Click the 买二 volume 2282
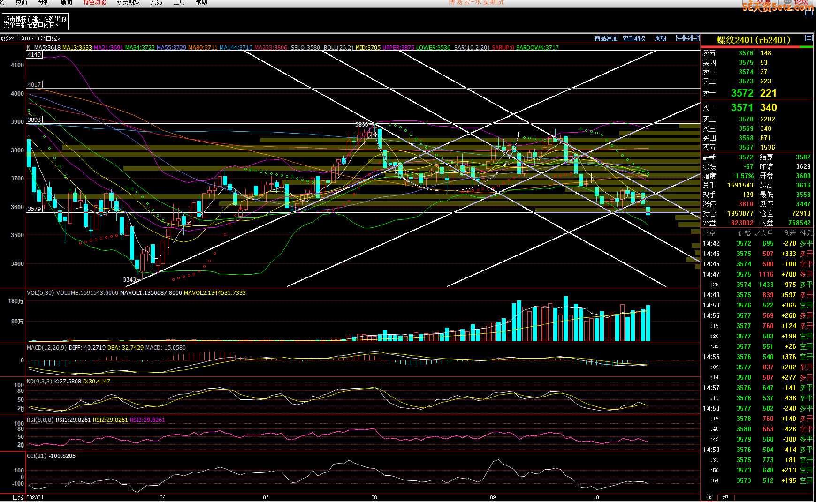Screen dimensions: 816x502 (768, 119)
